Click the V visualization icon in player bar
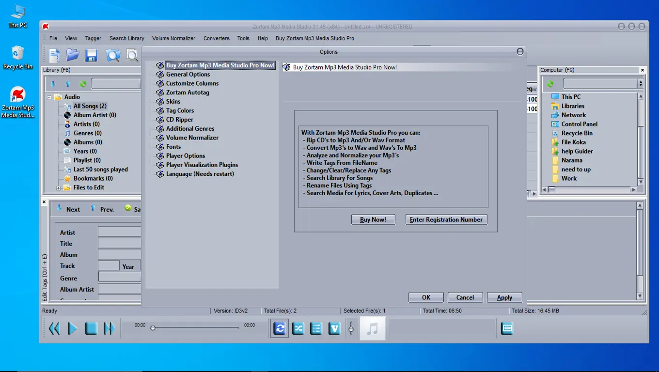This screenshot has height=372, width=659. tap(335, 328)
